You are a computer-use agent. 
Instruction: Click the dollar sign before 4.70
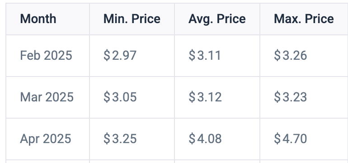(x=277, y=139)
